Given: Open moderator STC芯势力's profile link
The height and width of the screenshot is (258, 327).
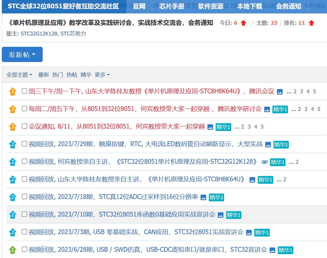Looking at the screenshot, I should pos(73,33).
